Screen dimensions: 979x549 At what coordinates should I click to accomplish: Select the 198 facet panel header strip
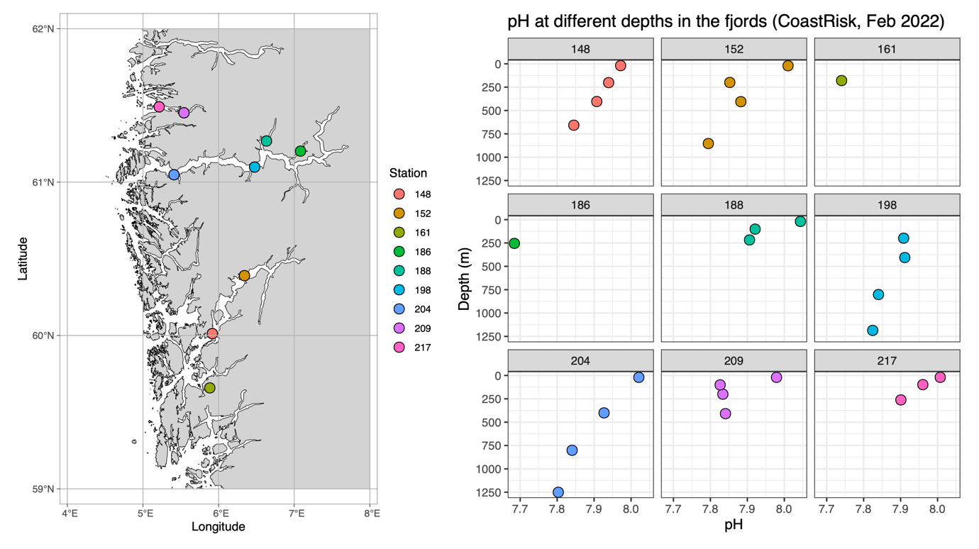pos(887,205)
